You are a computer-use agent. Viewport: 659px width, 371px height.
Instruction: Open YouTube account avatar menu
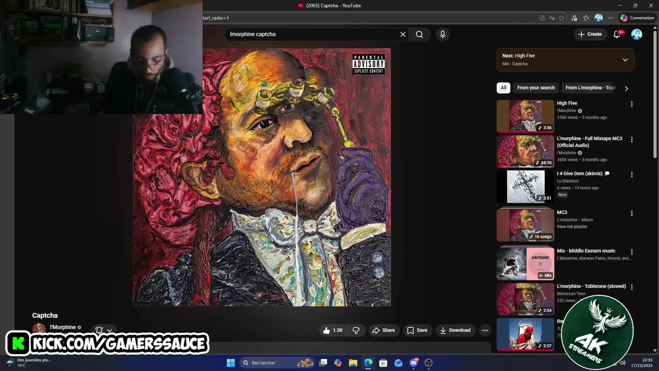coord(637,34)
